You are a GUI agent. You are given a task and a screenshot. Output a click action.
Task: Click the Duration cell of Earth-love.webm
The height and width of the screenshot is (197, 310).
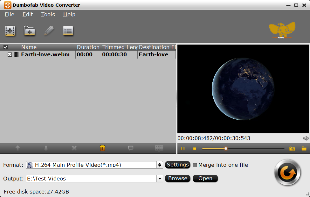(87, 54)
